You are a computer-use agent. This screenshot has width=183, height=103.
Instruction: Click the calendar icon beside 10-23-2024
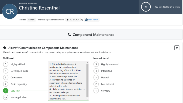coord(68,20)
